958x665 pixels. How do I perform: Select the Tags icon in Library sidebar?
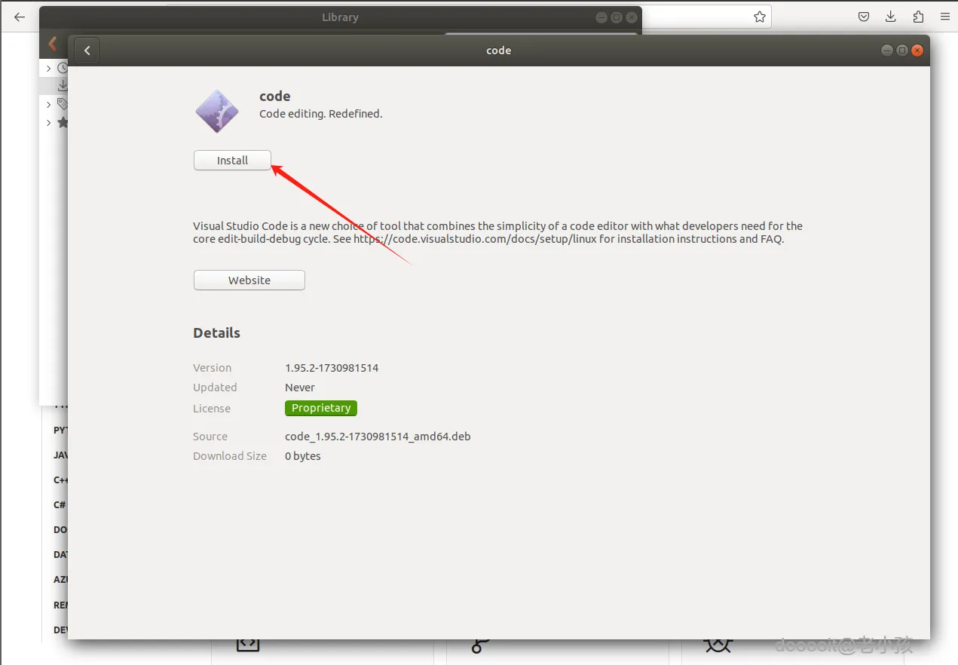coord(63,104)
